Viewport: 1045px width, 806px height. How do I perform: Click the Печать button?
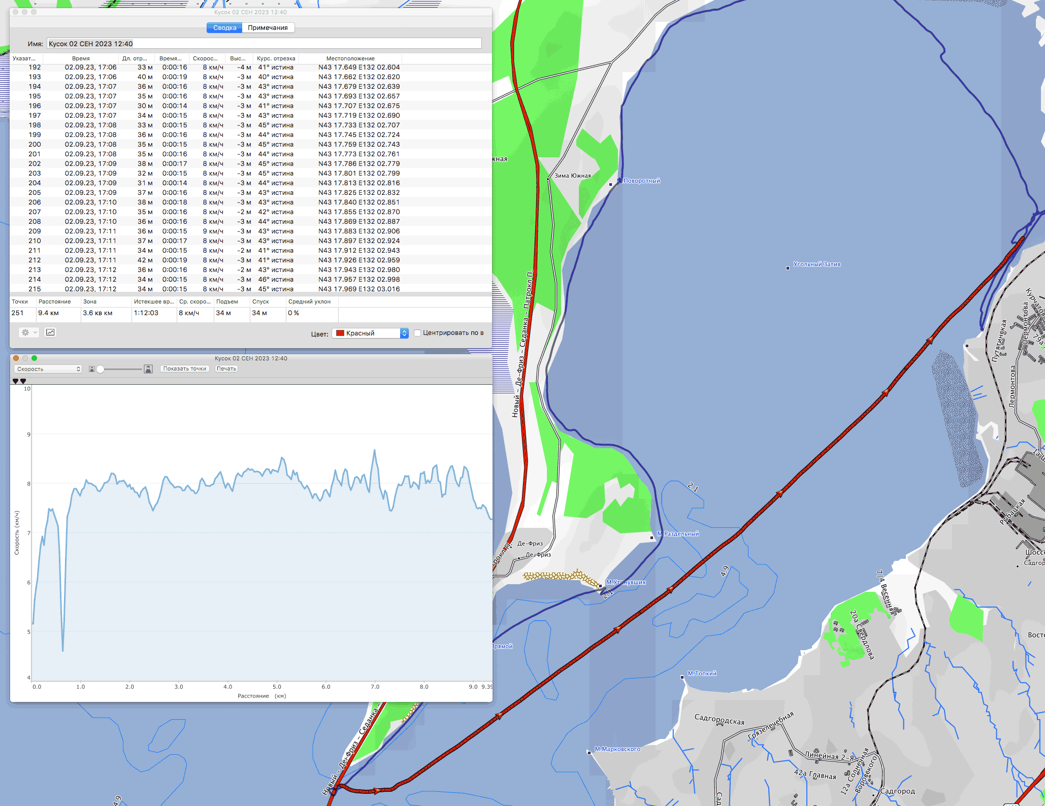(x=226, y=369)
